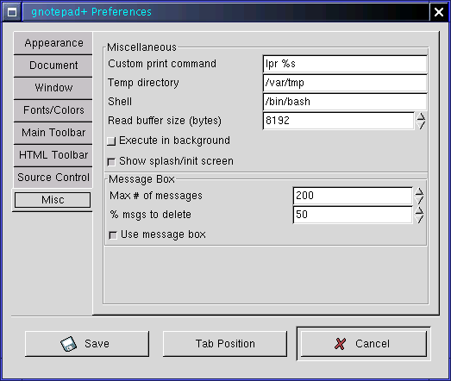The height and width of the screenshot is (381, 451).
Task: Decrease Max # of messages value
Action: (419, 200)
